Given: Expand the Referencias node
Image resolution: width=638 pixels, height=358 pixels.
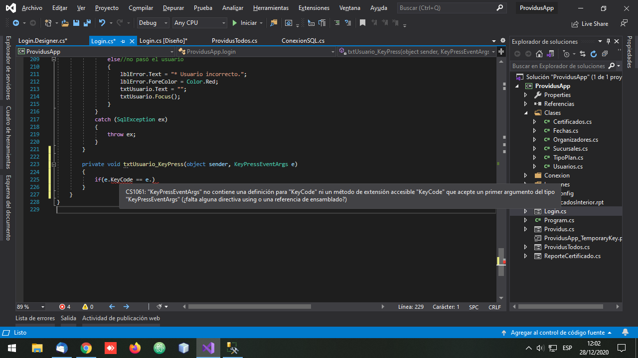Looking at the screenshot, I should 525,104.
